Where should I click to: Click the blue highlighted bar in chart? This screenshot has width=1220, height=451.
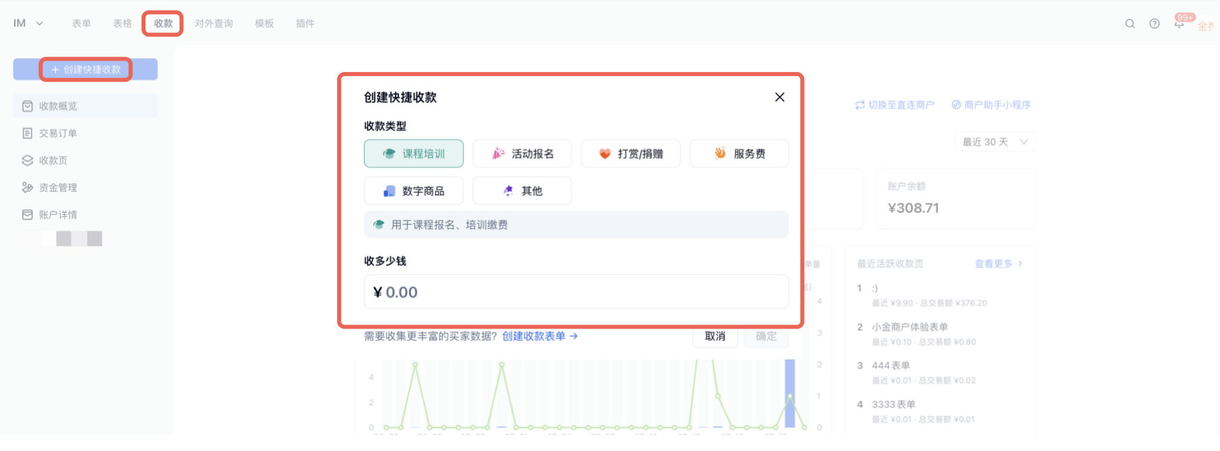[790, 394]
